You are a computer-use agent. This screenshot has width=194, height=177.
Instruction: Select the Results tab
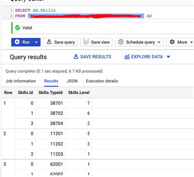click(51, 81)
